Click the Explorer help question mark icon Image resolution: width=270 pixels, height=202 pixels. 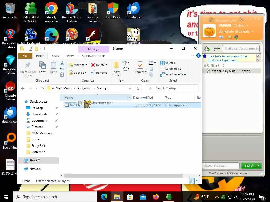198,55
